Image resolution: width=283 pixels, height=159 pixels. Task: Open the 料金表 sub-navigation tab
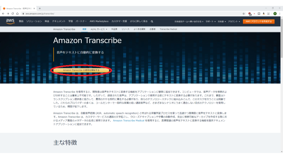(114, 29)
